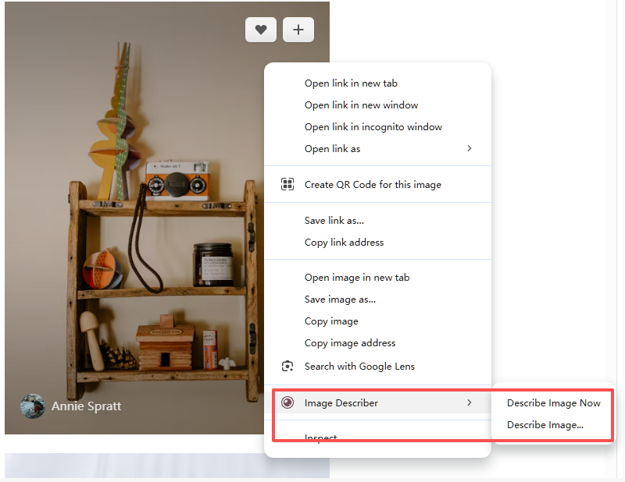Viewport: 625px width, 482px height.
Task: Expand the Open link as submenu arrow
Action: click(469, 148)
